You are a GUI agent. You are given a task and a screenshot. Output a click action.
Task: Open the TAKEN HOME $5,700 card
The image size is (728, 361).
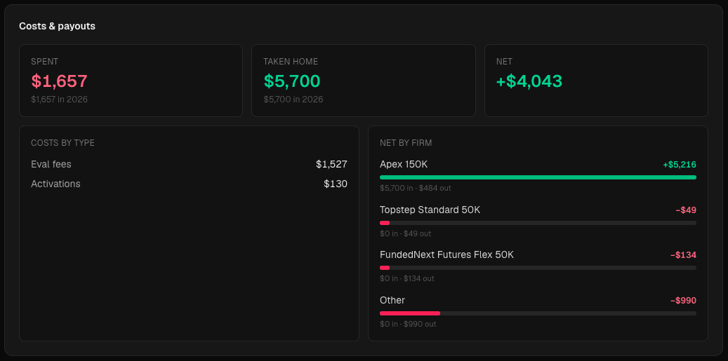364,81
